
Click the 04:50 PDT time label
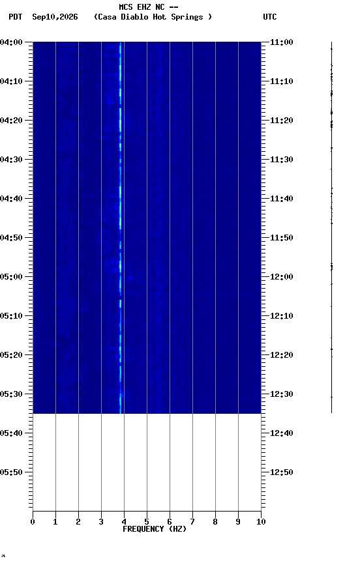tap(11, 238)
